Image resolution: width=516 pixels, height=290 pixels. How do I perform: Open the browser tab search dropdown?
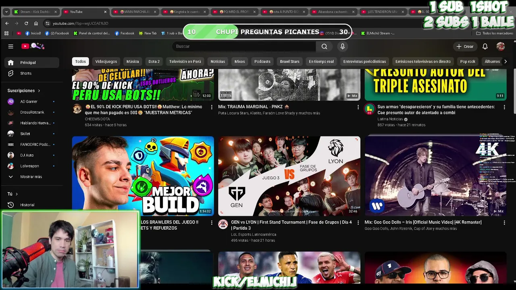(6, 12)
